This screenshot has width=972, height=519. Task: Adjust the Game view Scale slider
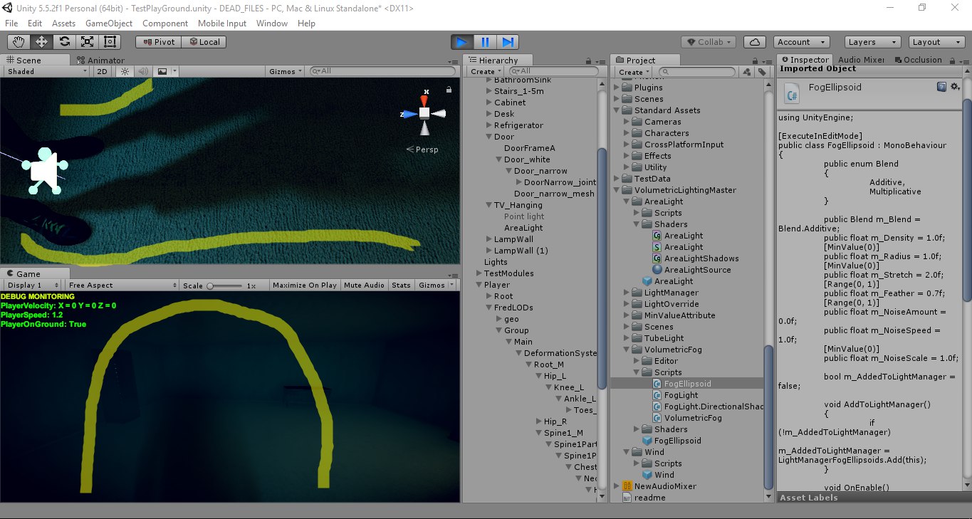point(225,285)
